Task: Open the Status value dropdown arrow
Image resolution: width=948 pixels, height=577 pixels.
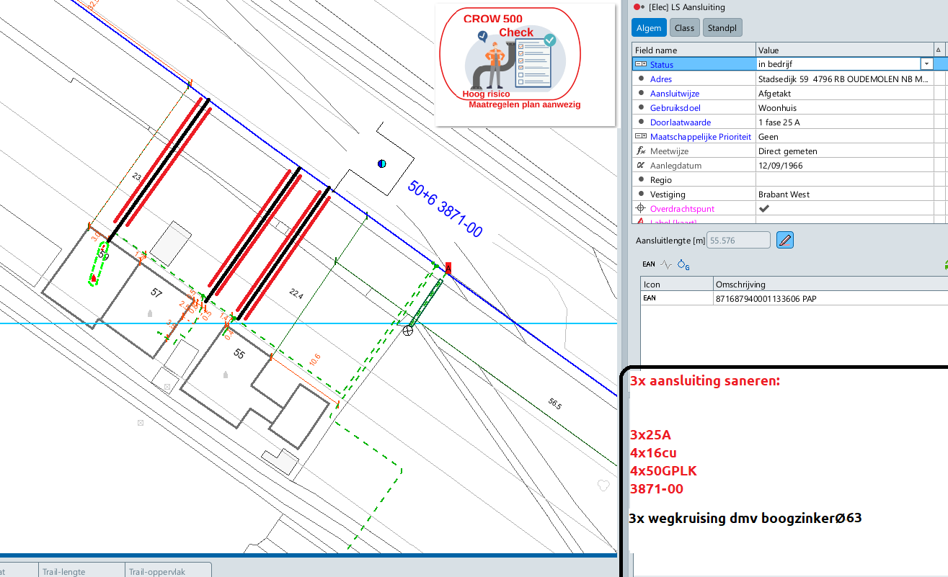Action: coord(926,65)
